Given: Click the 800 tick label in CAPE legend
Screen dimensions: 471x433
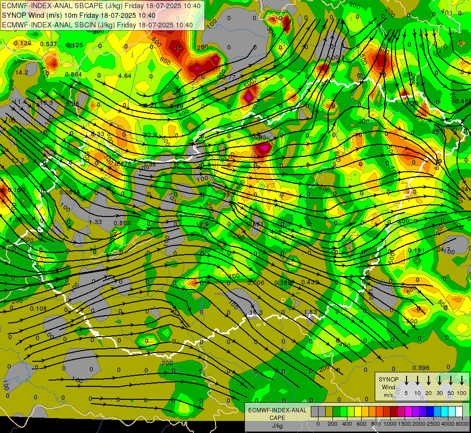Looking at the screenshot, I should pyautogui.click(x=376, y=424).
